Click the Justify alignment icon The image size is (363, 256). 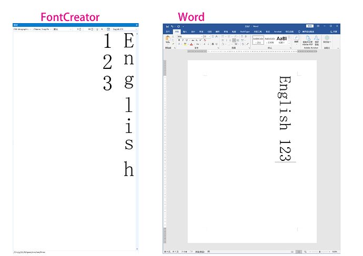pos(234,40)
